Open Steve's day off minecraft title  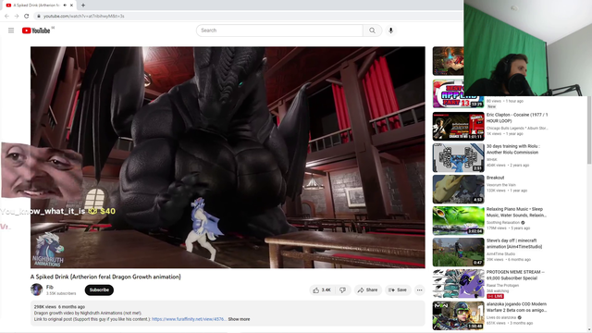[x=514, y=243]
